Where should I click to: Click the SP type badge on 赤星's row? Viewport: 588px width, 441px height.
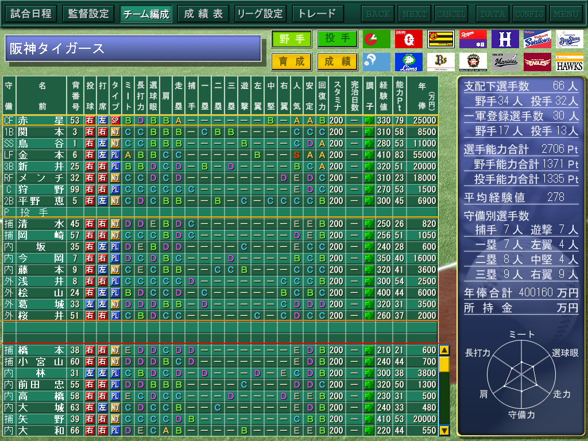point(115,121)
